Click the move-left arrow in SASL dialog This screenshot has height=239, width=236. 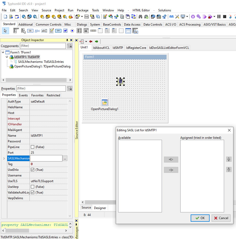171,170
